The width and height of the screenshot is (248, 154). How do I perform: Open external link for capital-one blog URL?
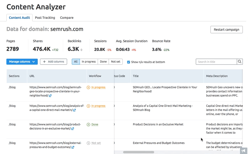click(75, 110)
